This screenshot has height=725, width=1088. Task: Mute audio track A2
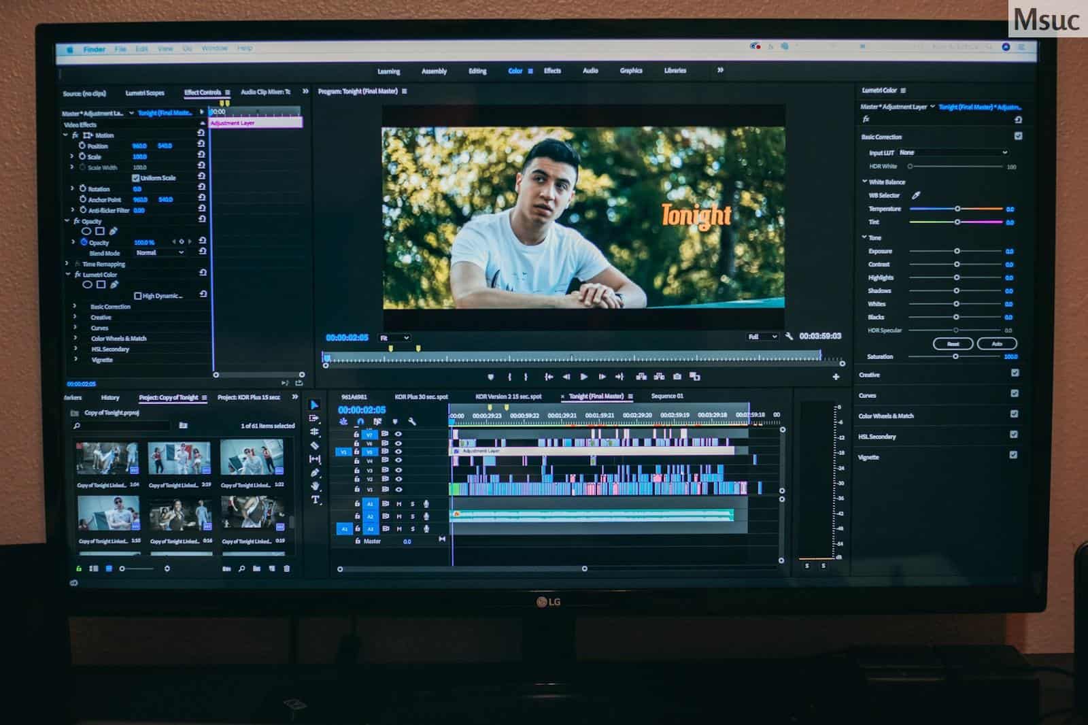click(x=399, y=516)
